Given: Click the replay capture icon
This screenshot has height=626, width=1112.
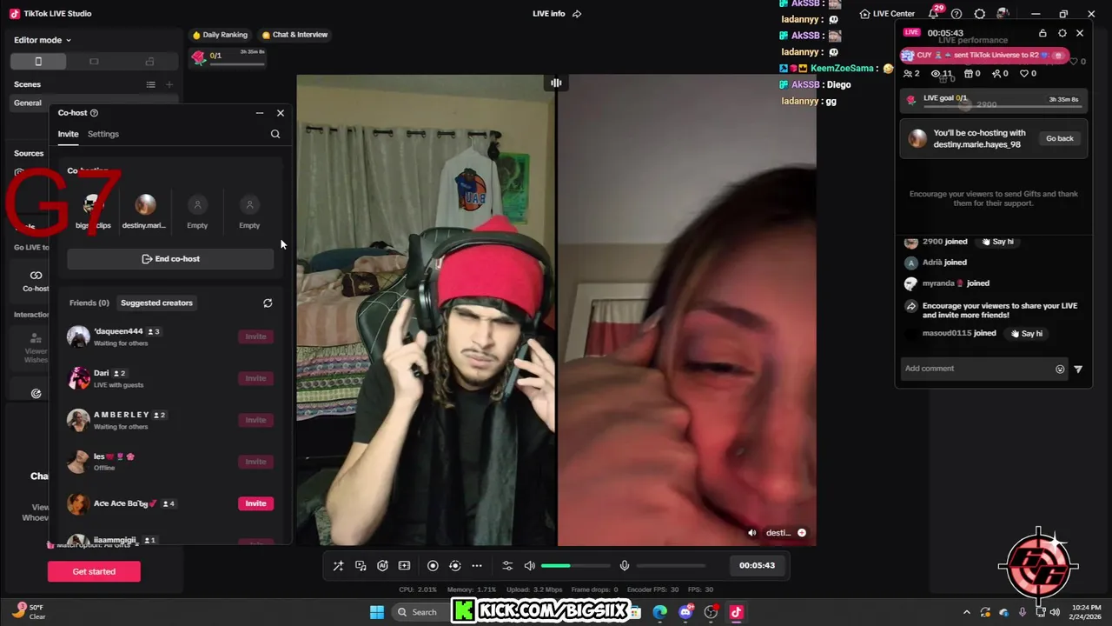Looking at the screenshot, I should click(454, 565).
